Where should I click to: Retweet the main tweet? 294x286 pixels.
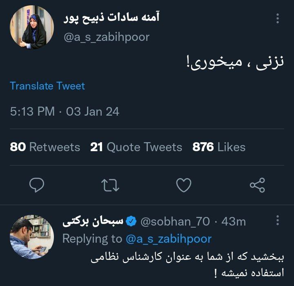(110, 186)
